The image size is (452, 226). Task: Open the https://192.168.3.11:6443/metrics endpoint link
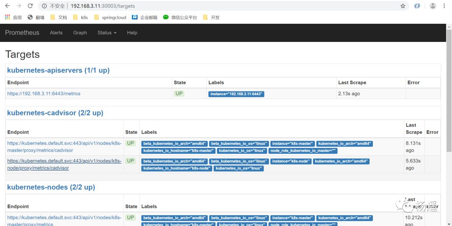[44, 94]
